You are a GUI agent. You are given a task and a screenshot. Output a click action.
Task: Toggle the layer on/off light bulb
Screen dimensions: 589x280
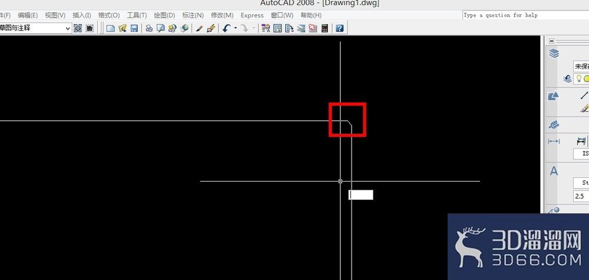point(579,78)
